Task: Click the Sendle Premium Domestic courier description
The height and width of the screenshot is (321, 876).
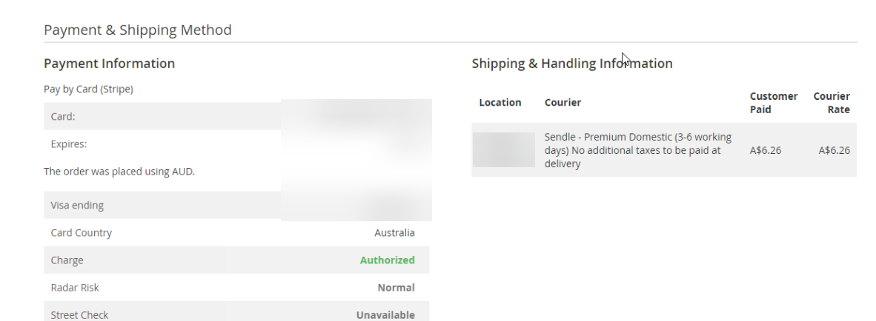Action: 638,150
